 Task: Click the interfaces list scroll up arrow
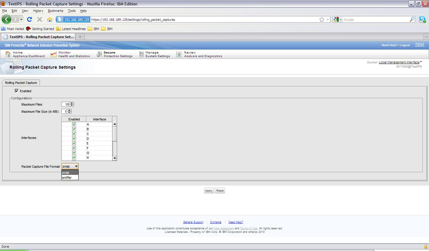tap(114, 124)
